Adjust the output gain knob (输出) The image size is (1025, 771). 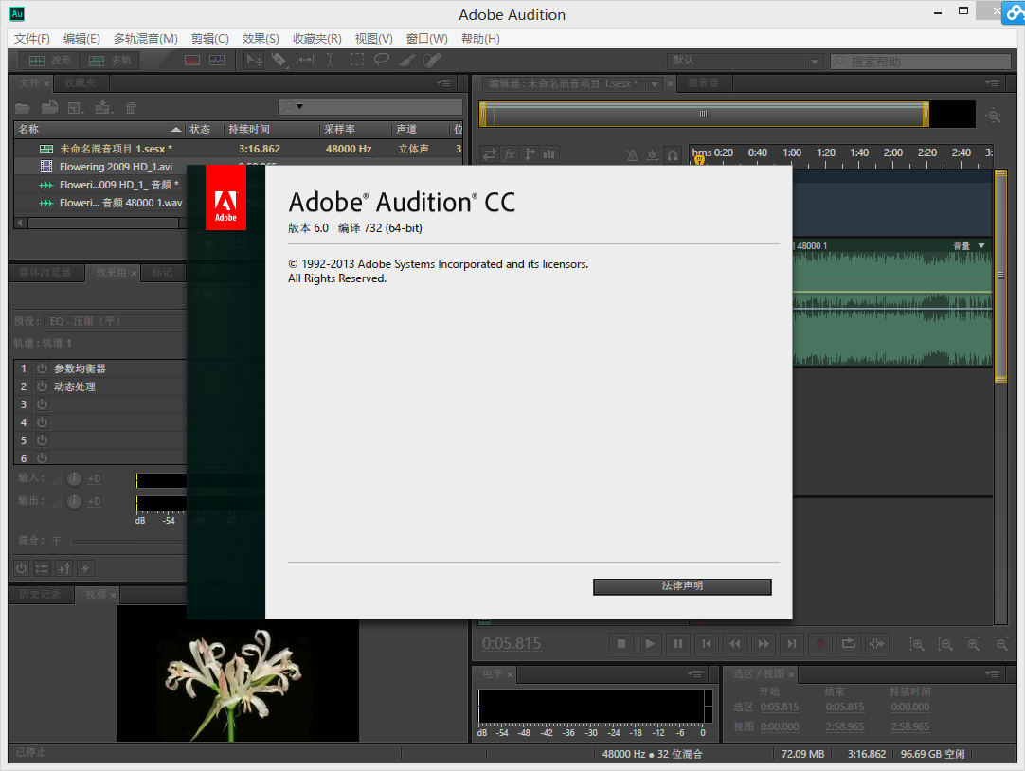click(x=75, y=502)
